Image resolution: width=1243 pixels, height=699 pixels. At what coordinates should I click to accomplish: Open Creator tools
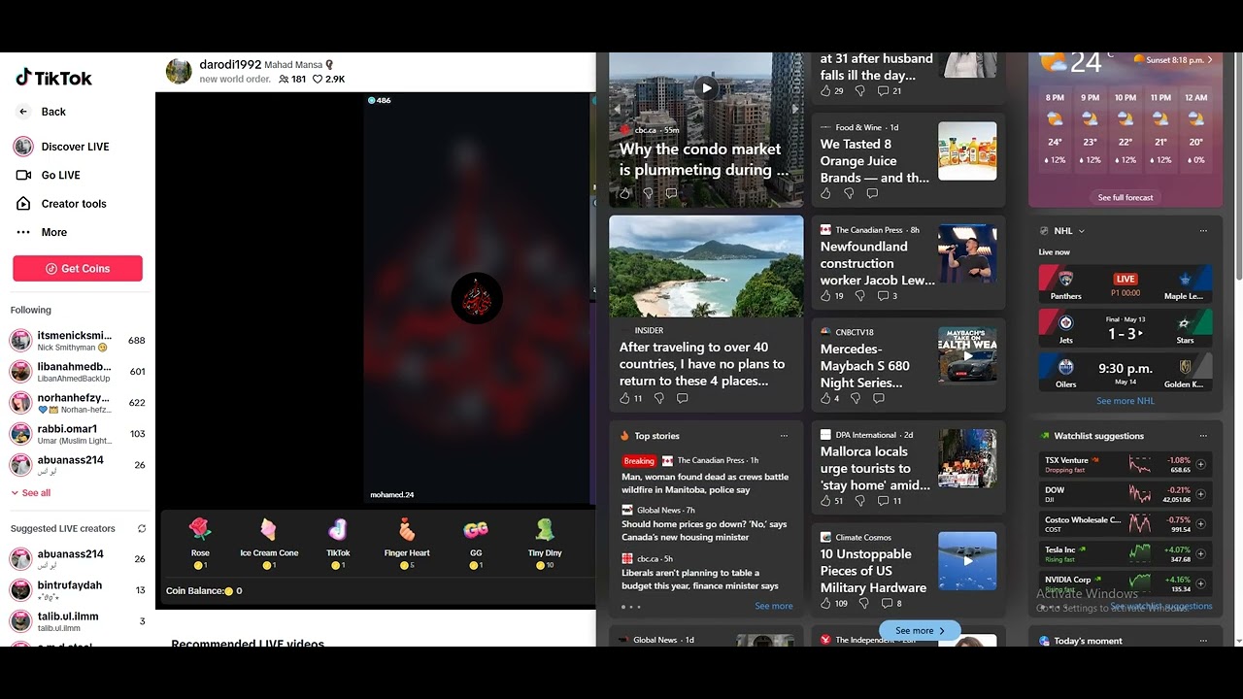(61, 204)
